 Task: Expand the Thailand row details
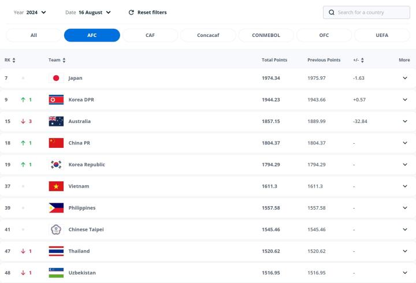pos(404,251)
